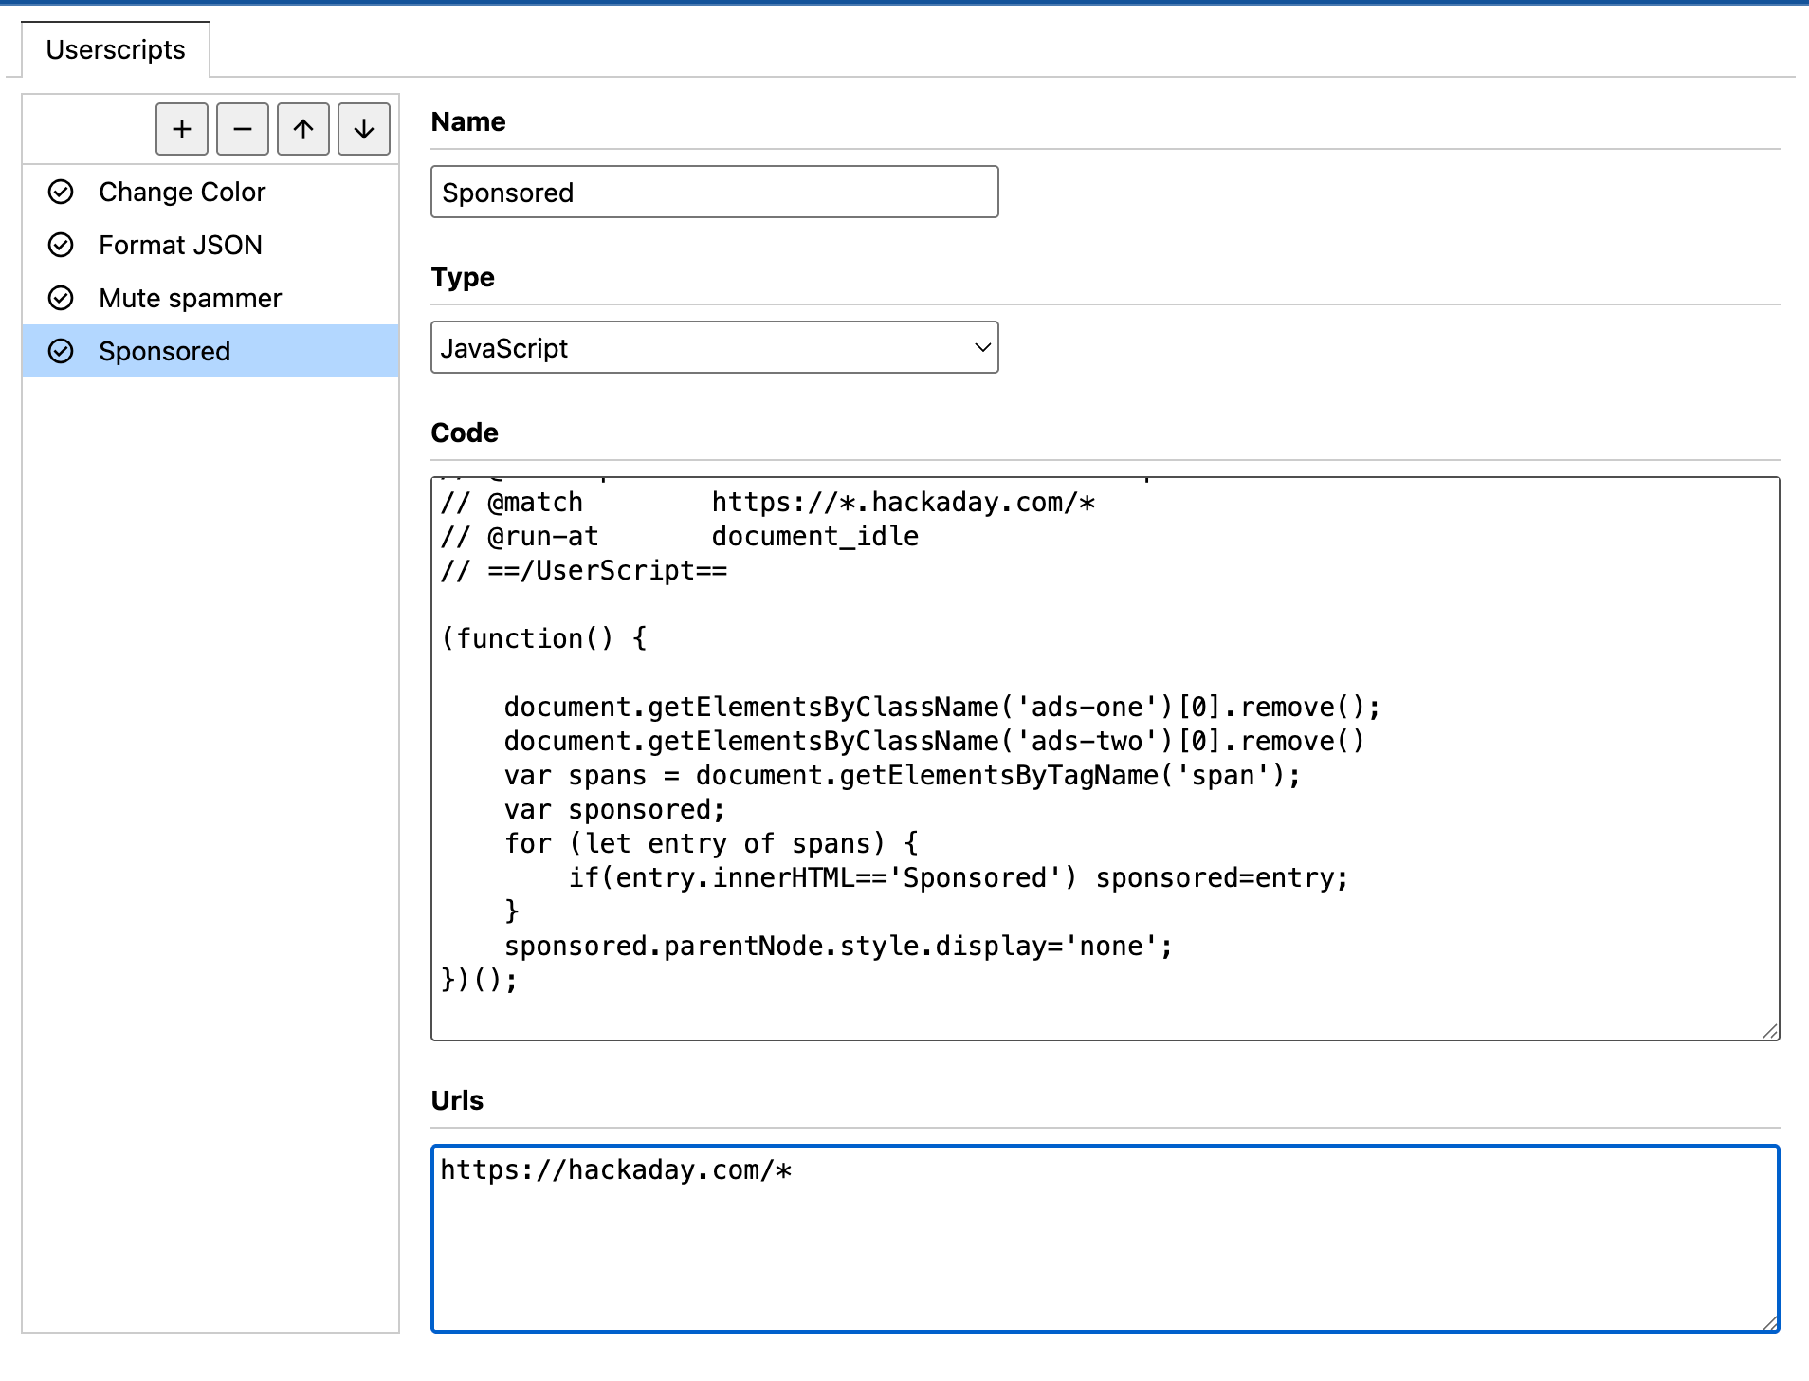
Task: Toggle the checkmark next to Change Color
Action: point(61,192)
